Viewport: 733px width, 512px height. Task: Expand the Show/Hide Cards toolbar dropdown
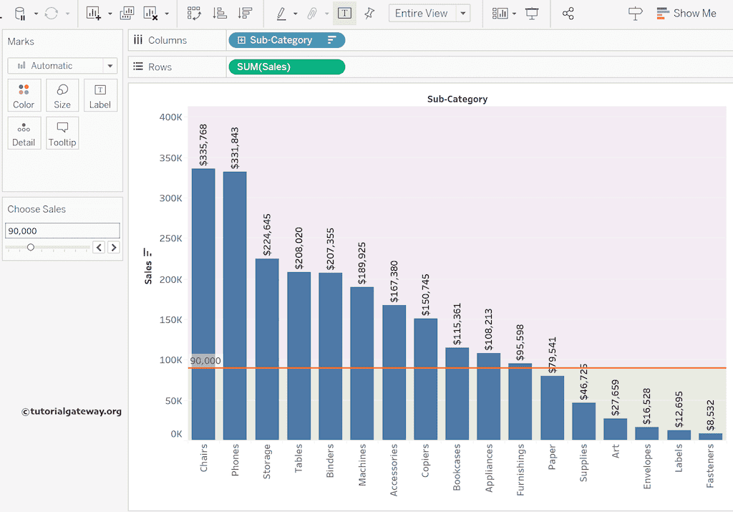(x=513, y=13)
